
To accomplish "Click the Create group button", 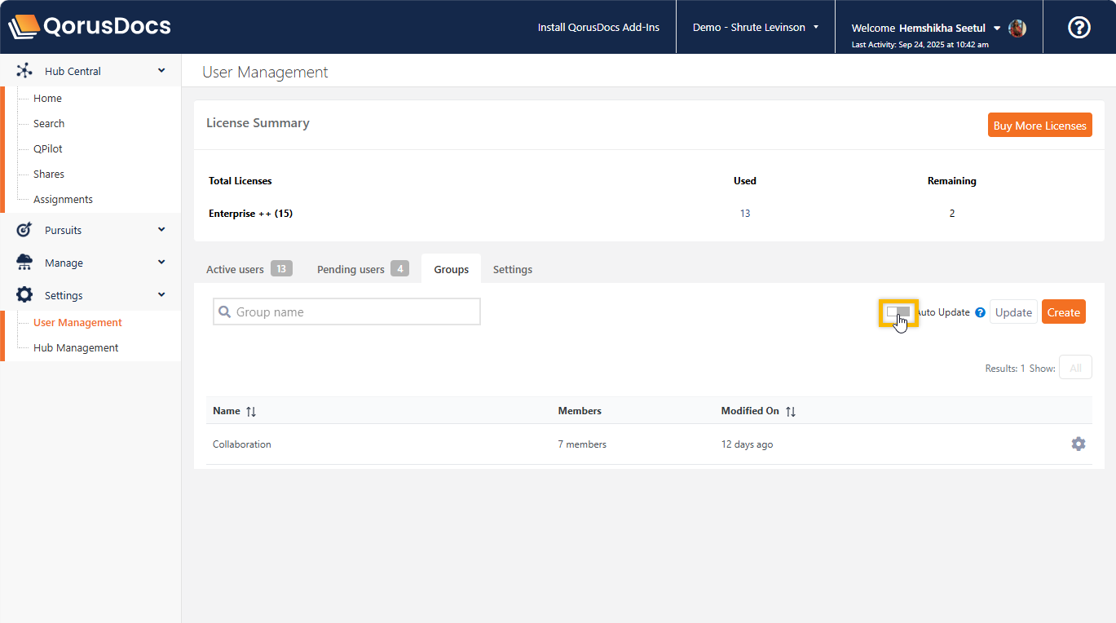I will (1063, 312).
